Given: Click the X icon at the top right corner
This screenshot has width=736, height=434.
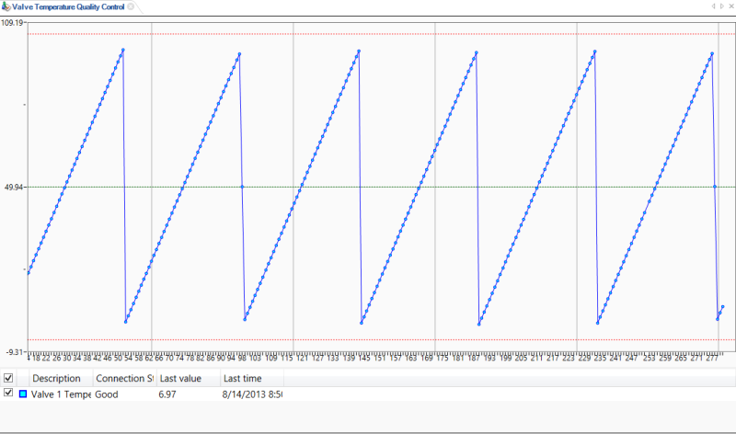Looking at the screenshot, I should (x=730, y=6).
